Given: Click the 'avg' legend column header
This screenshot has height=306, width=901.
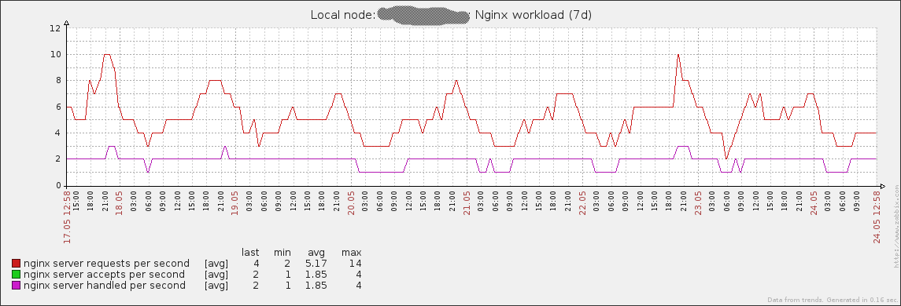Looking at the screenshot, I should (x=316, y=253).
